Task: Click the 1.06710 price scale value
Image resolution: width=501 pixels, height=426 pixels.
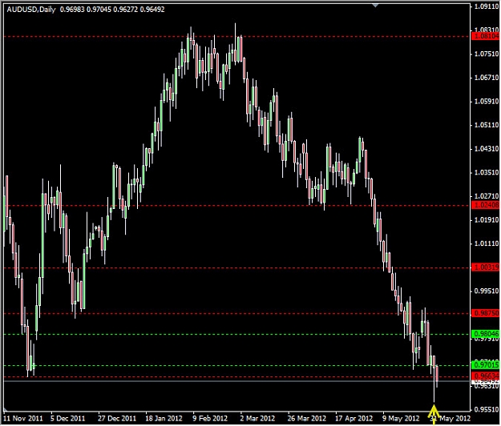Action: (487, 78)
